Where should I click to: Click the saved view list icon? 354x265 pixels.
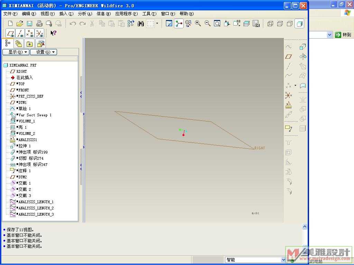pos(237,23)
